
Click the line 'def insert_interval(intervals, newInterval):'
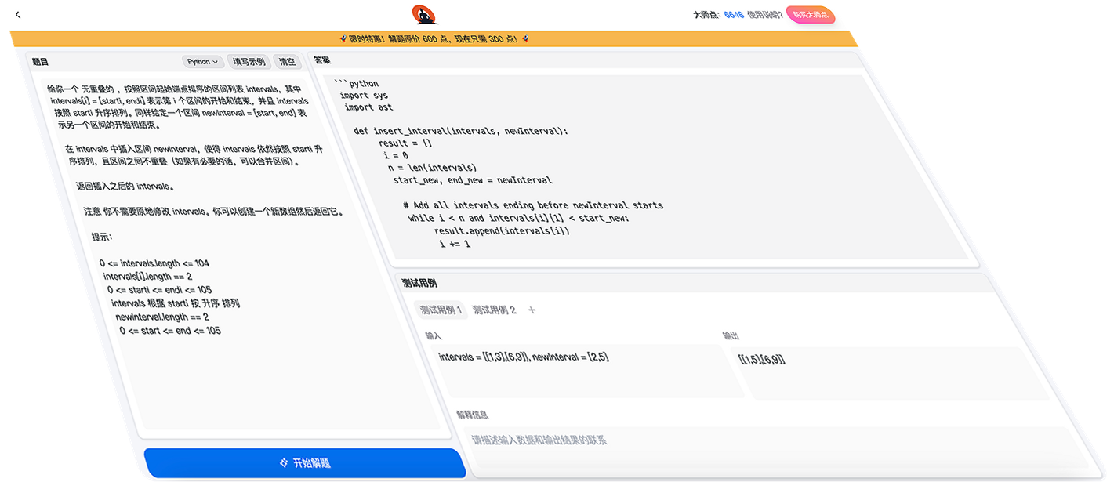(460, 131)
